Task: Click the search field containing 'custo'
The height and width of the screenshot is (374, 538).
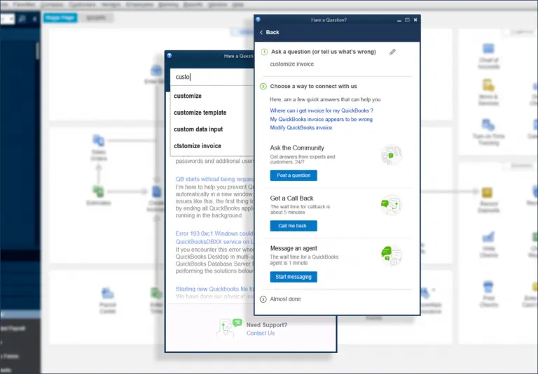Action: point(212,77)
